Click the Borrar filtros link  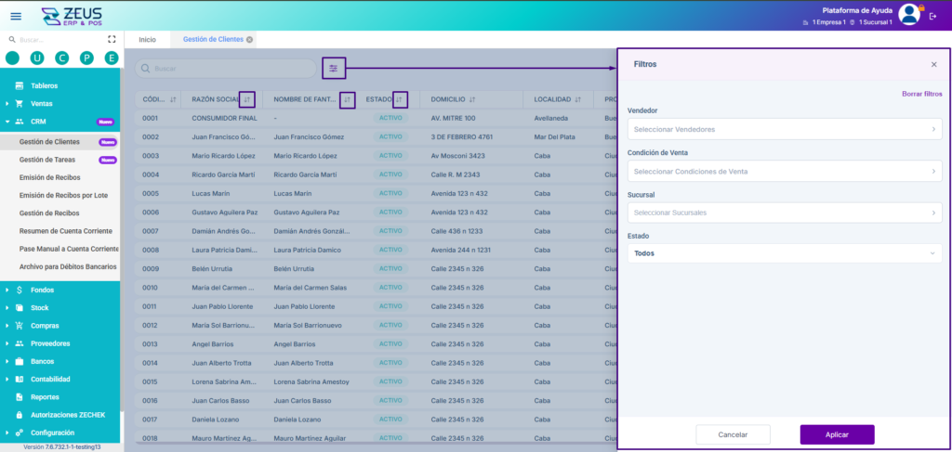click(921, 94)
